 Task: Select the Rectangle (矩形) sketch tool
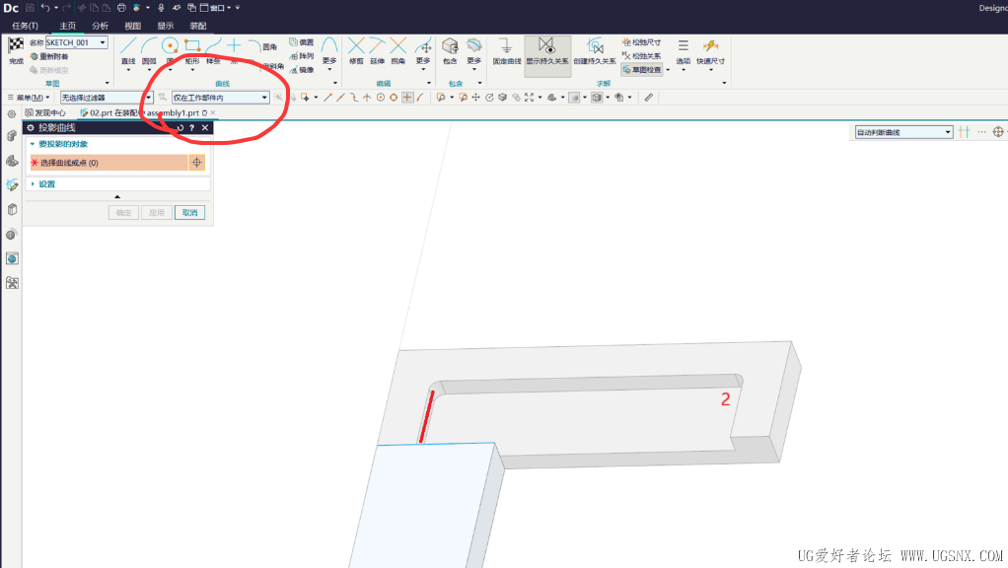click(192, 50)
